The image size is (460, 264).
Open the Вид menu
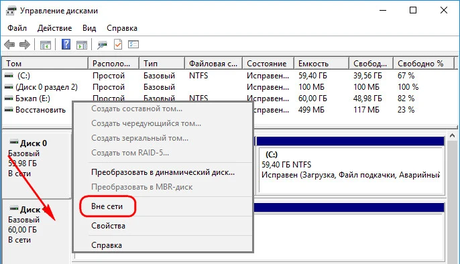point(89,28)
